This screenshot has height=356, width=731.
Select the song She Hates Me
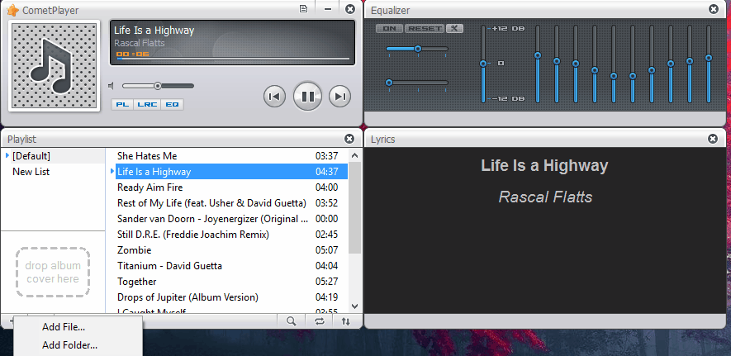pos(232,156)
